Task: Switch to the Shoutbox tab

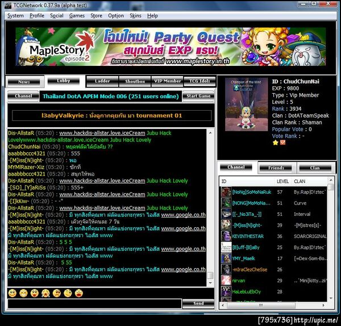Action: [x=135, y=81]
